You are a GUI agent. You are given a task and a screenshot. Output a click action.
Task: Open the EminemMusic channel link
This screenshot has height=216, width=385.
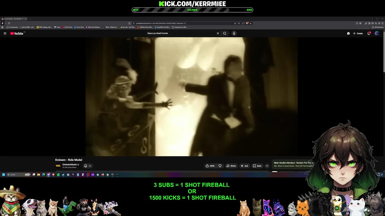point(69,164)
